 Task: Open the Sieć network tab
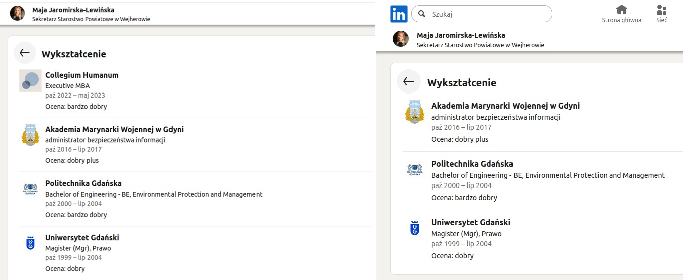pyautogui.click(x=661, y=14)
